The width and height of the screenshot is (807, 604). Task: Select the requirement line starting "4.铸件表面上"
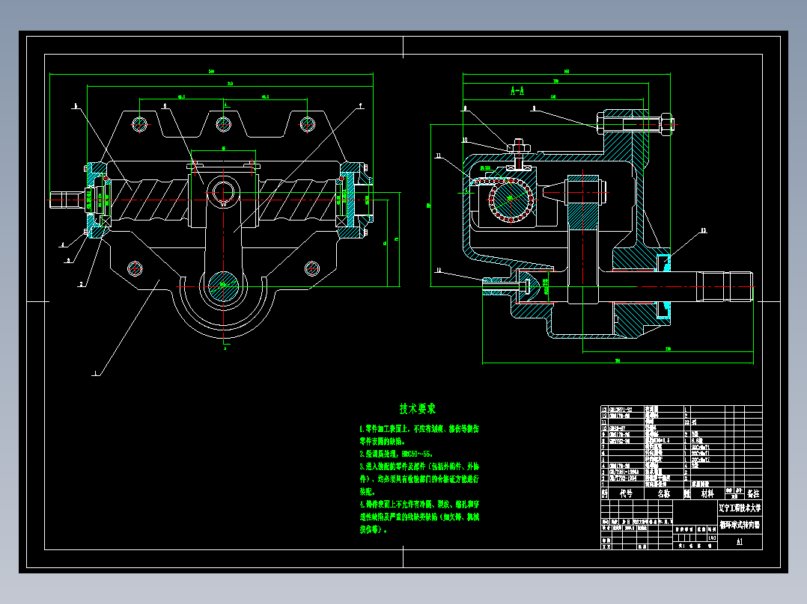point(419,505)
